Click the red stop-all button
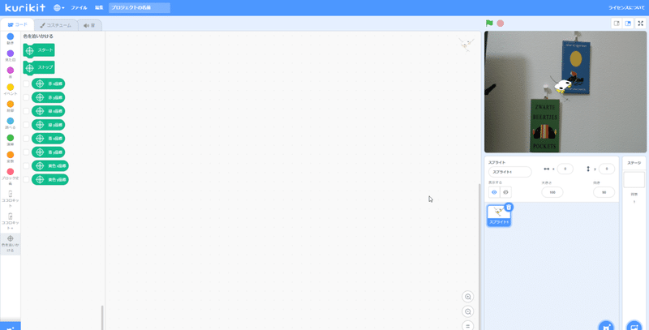 (x=501, y=24)
